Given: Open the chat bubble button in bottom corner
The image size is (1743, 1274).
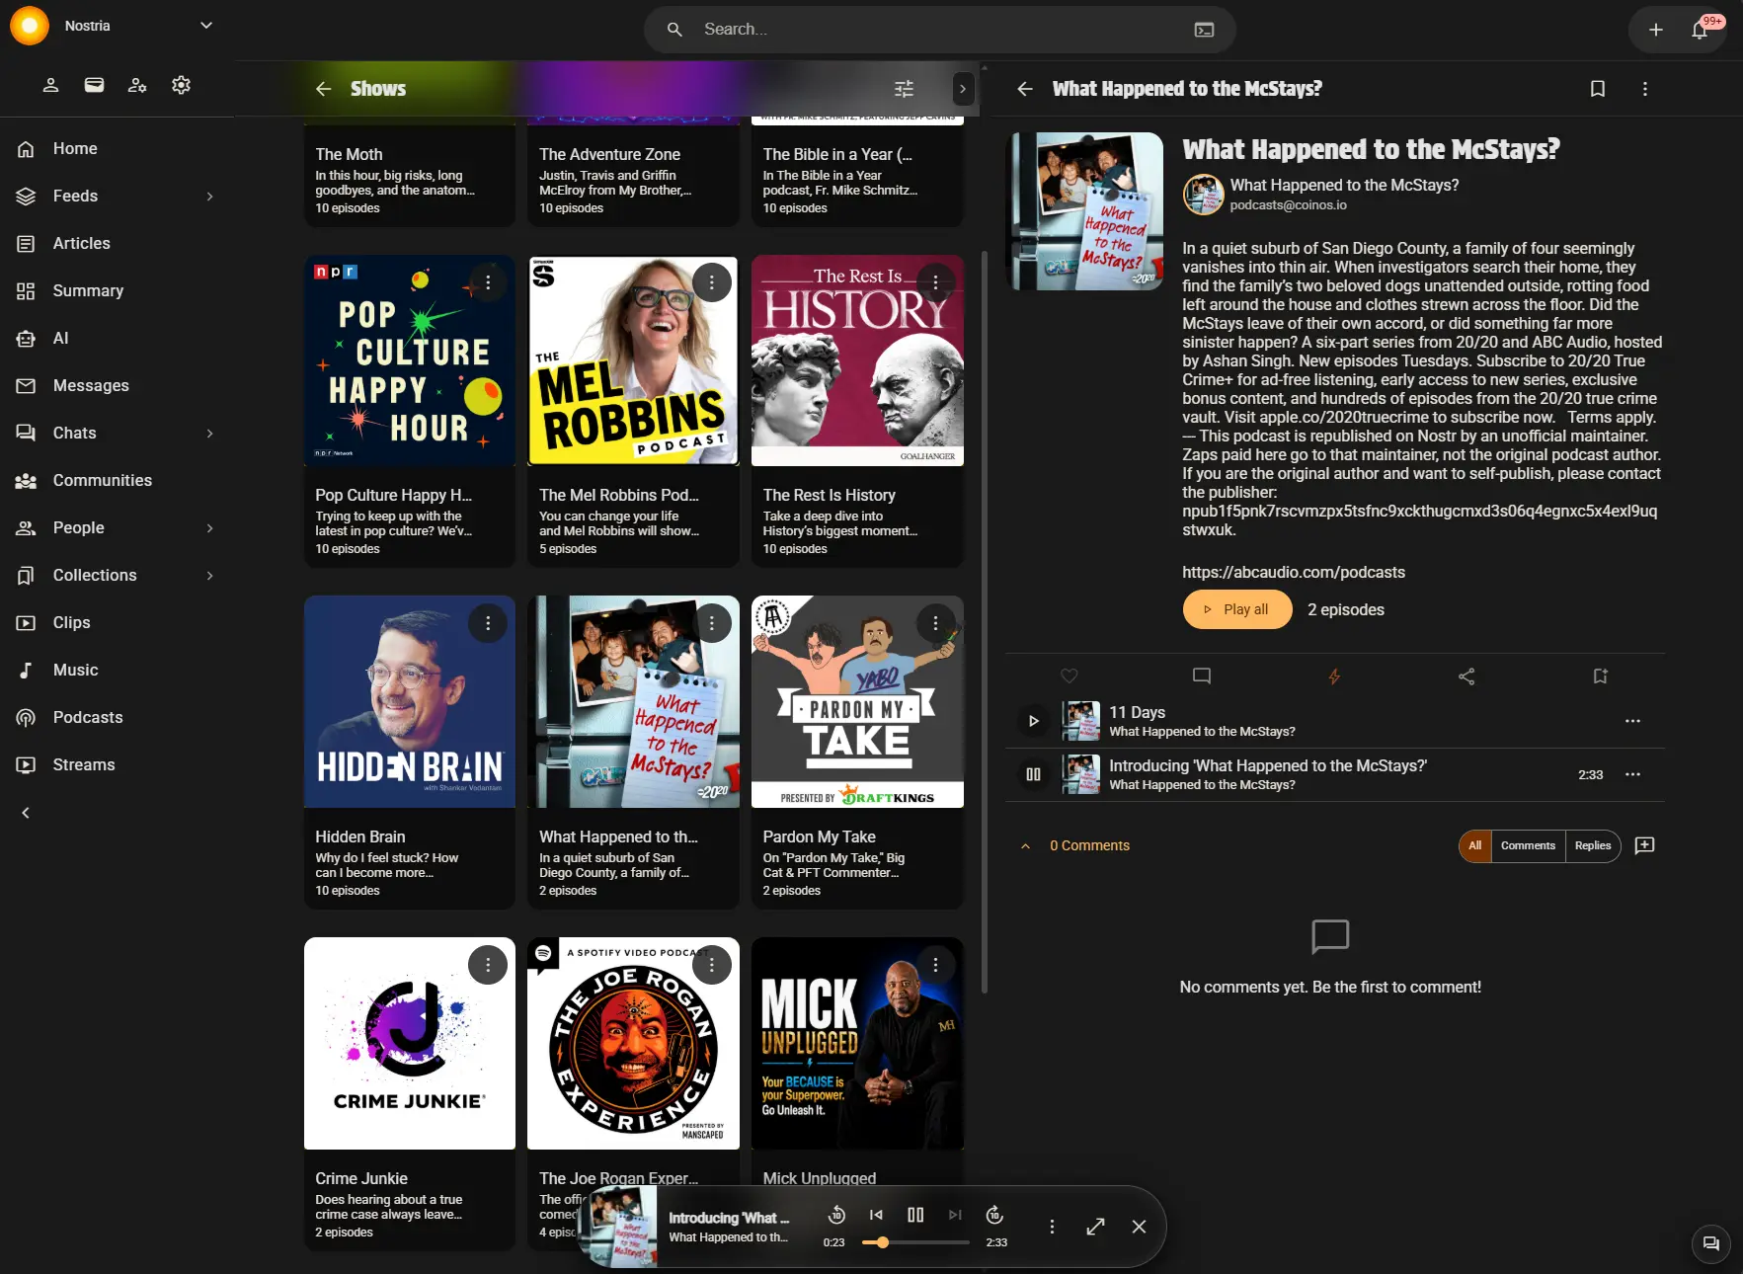Looking at the screenshot, I should [1711, 1243].
